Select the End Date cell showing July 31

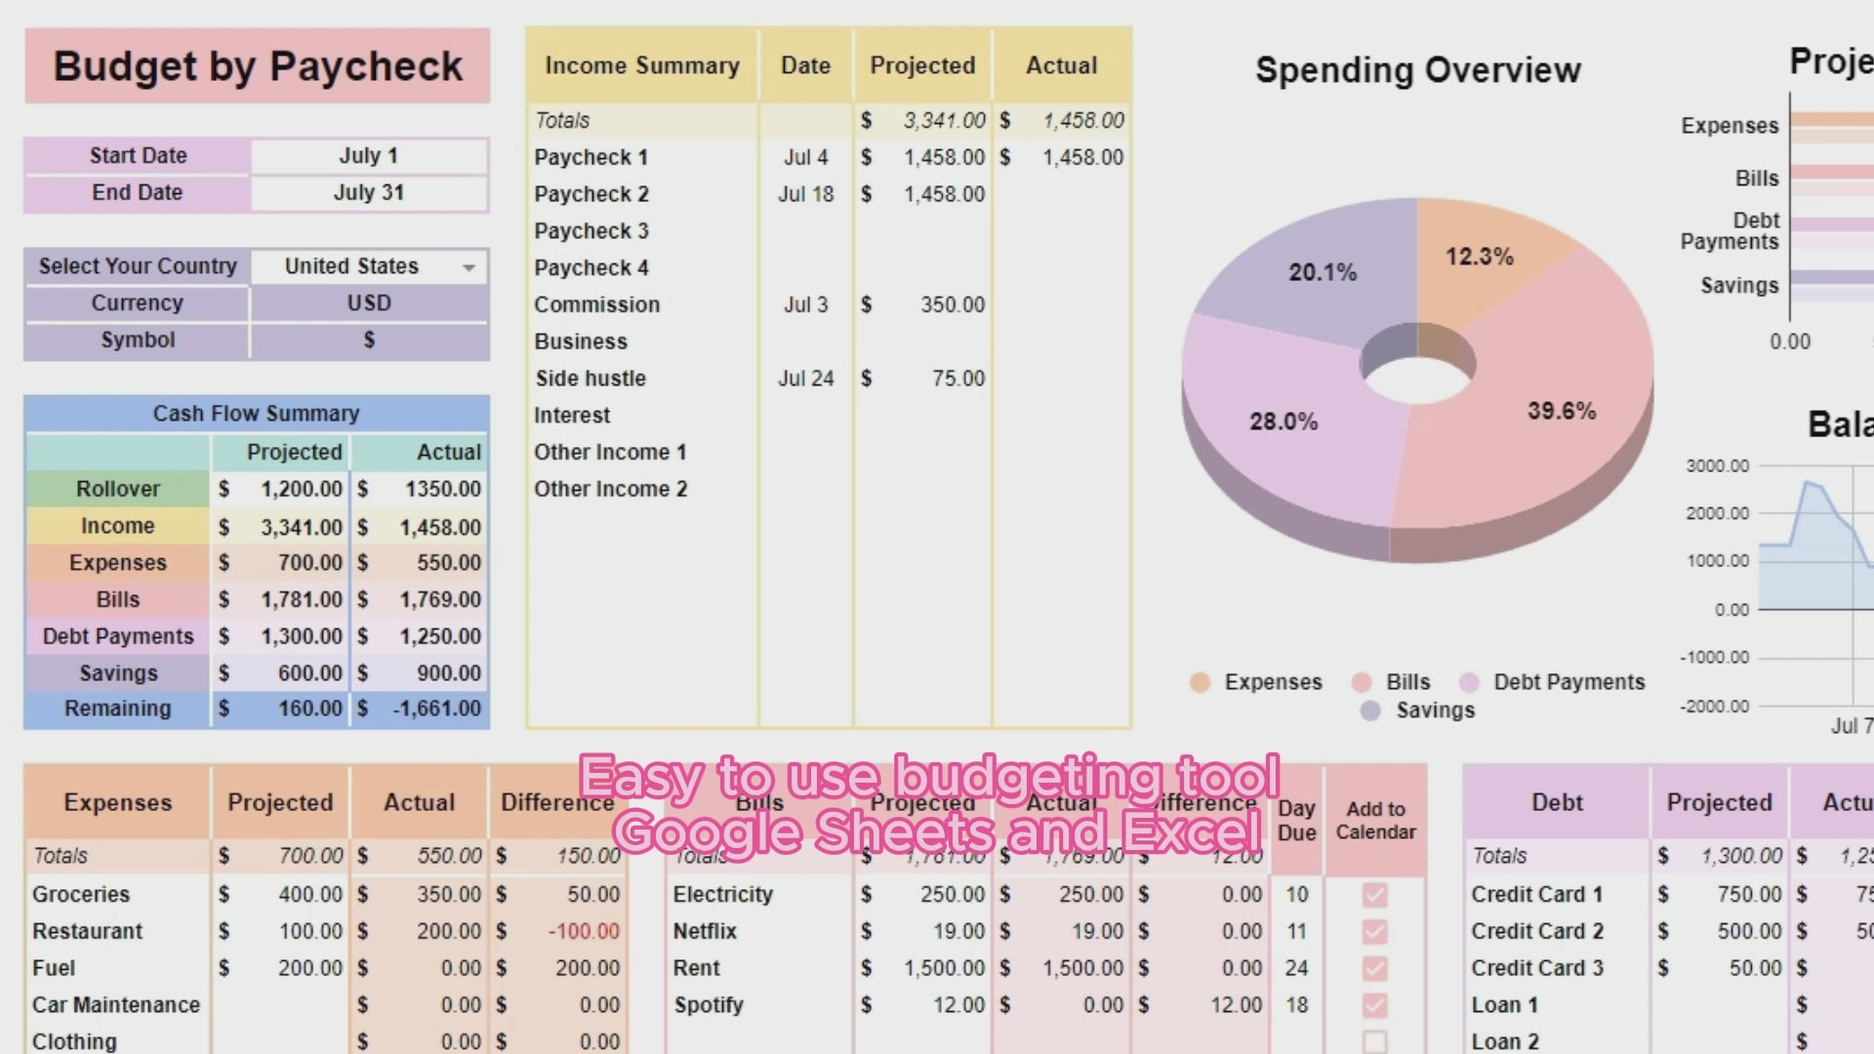pos(369,192)
